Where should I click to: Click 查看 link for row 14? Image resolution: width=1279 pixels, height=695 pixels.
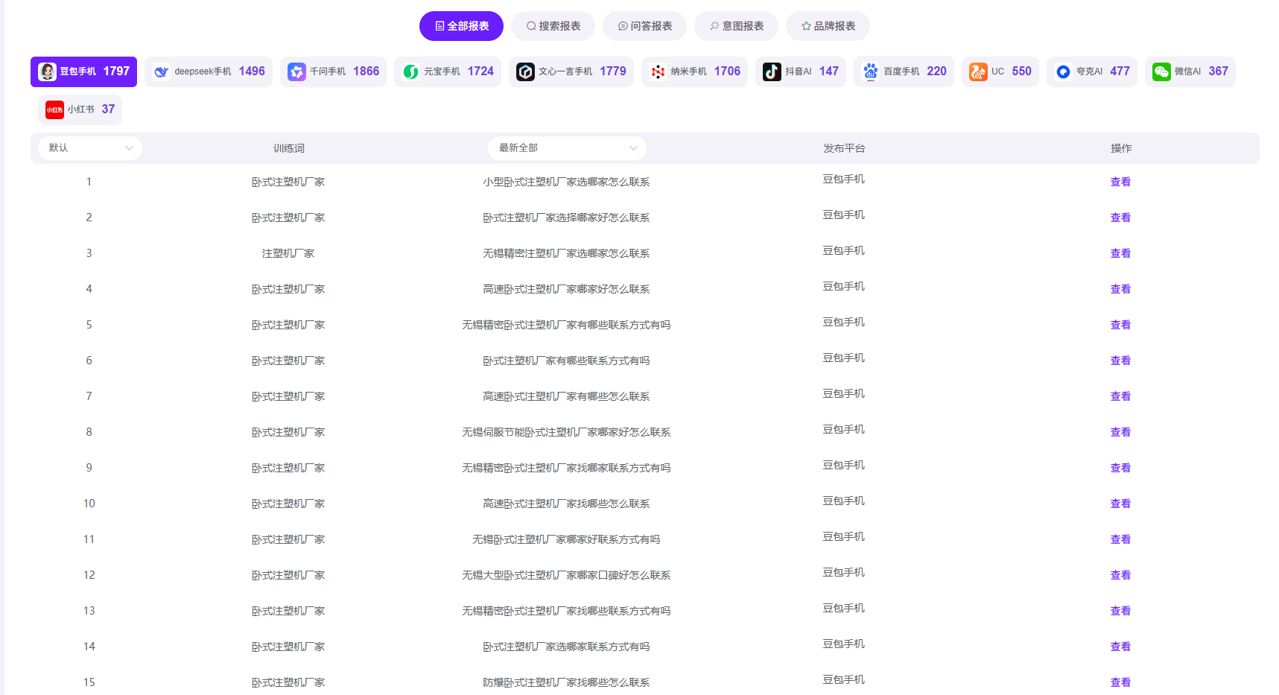click(x=1120, y=647)
